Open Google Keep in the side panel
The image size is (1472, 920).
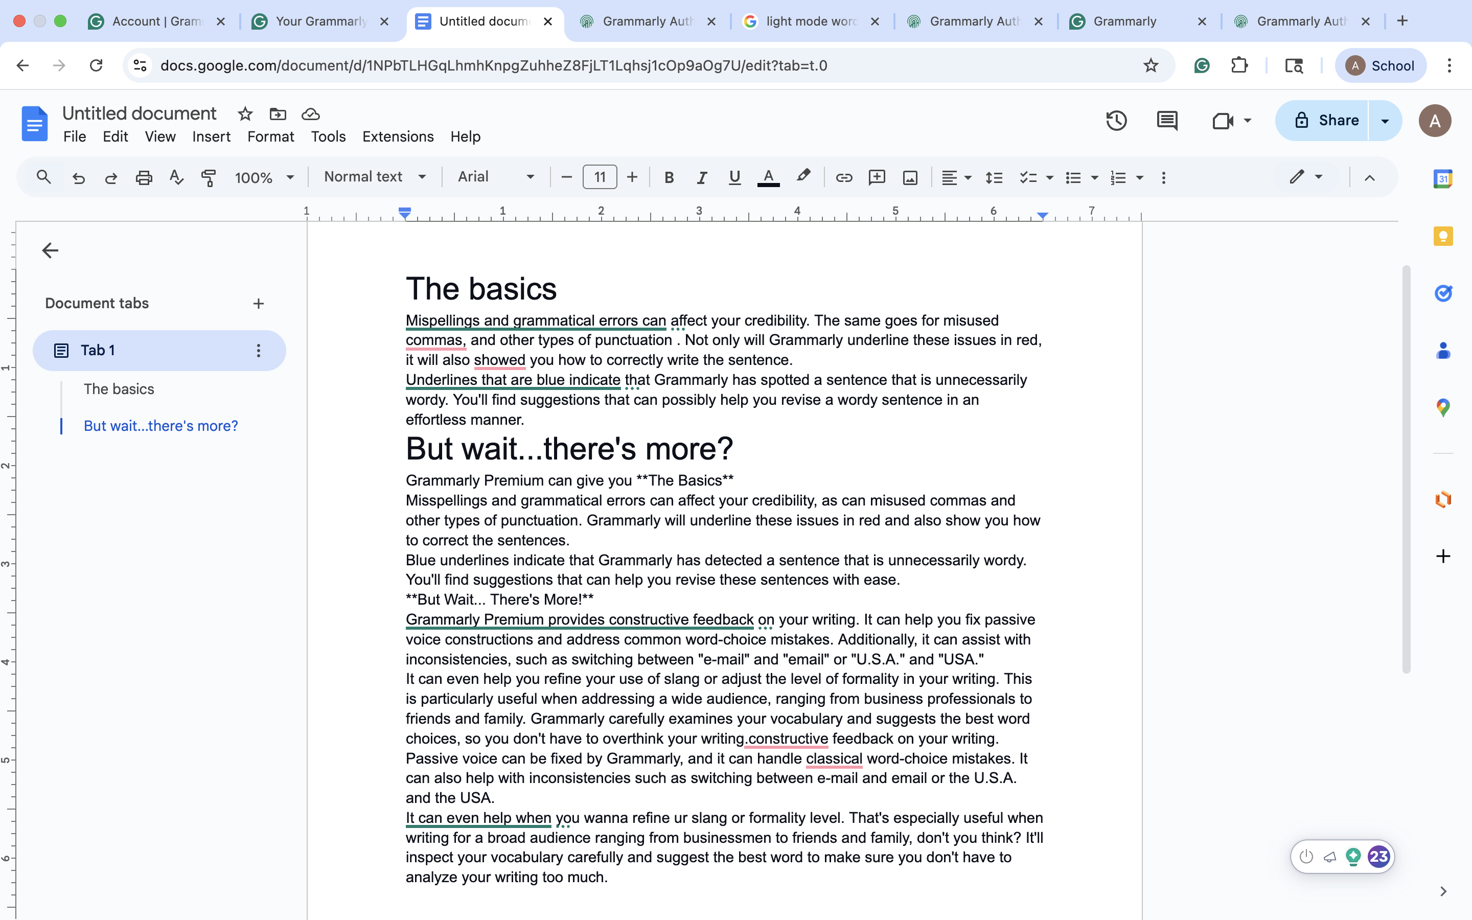pos(1444,237)
